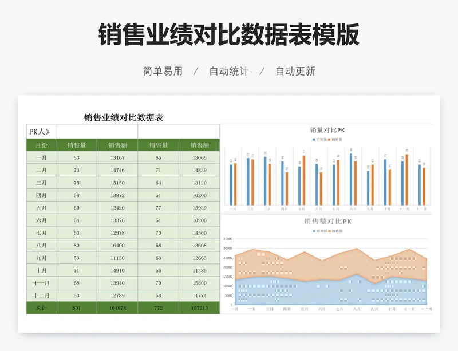Click the 自动更新 subtitle text
The width and height of the screenshot is (458, 351).
[x=295, y=72]
